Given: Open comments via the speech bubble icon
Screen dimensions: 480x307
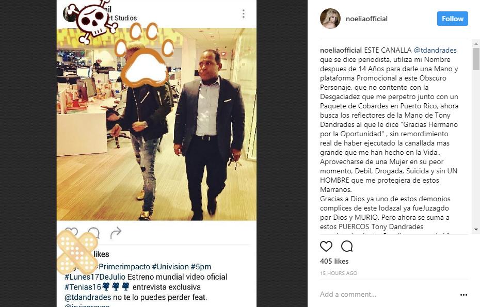Looking at the screenshot, I should [347, 246].
